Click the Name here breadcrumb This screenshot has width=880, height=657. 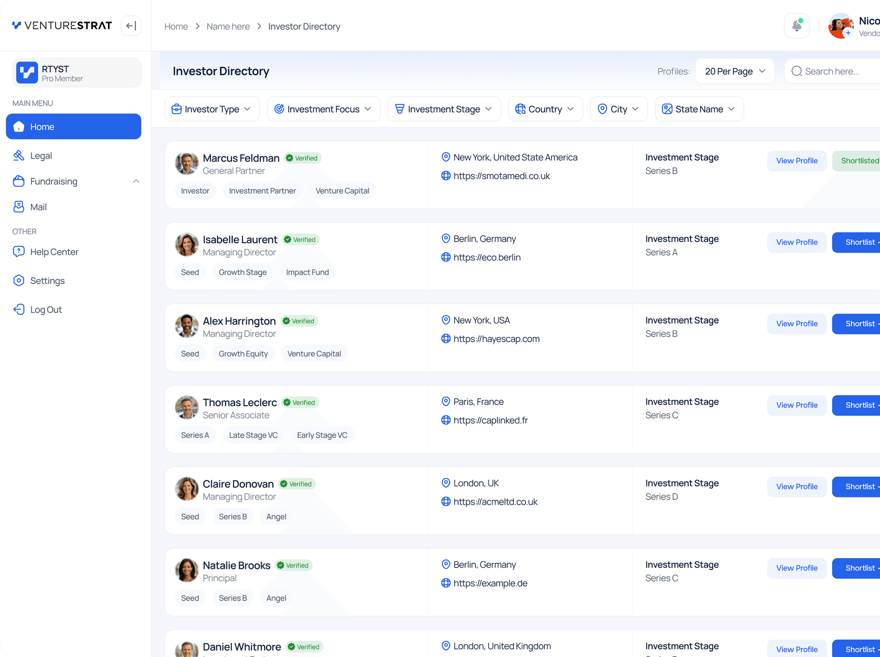tap(228, 26)
